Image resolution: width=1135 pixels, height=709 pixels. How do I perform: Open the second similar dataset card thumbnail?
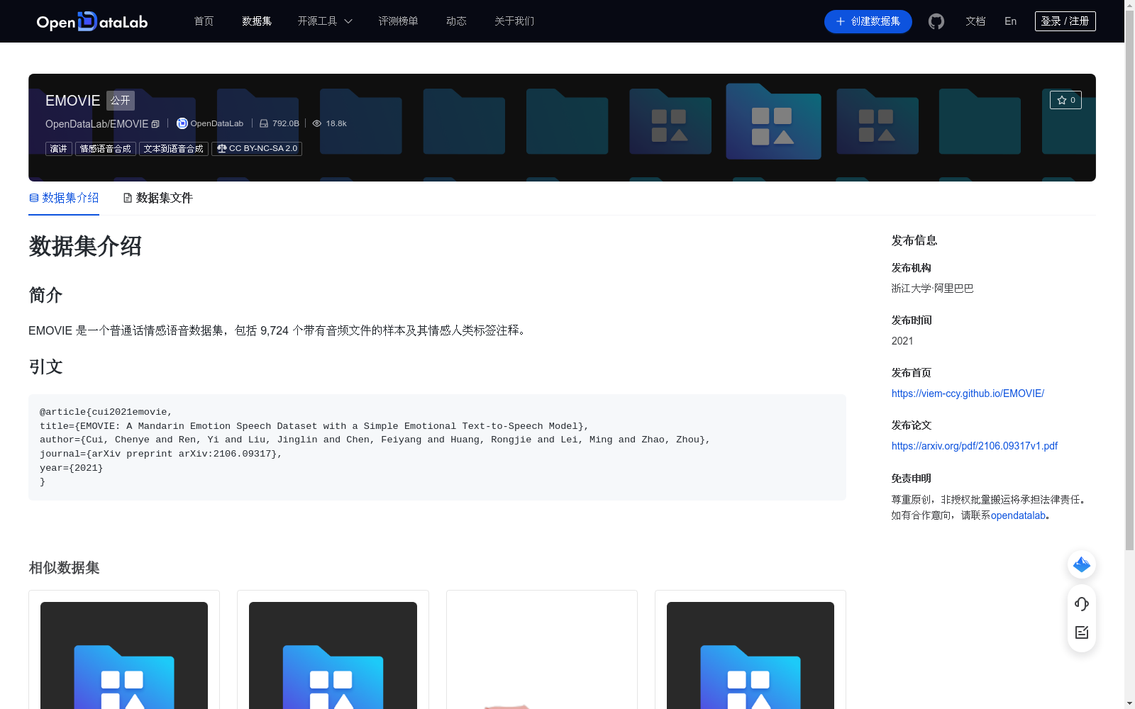point(333,655)
